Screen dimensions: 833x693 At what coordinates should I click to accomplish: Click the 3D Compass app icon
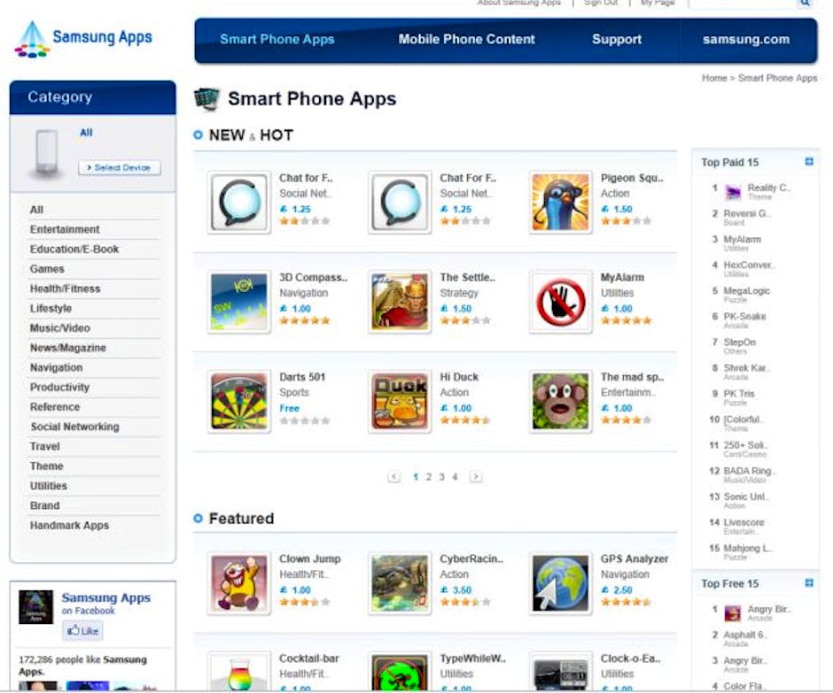239,303
